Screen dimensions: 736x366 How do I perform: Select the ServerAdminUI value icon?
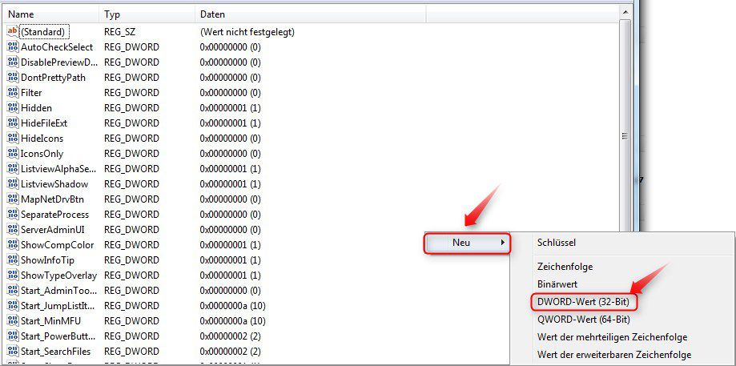(12, 229)
